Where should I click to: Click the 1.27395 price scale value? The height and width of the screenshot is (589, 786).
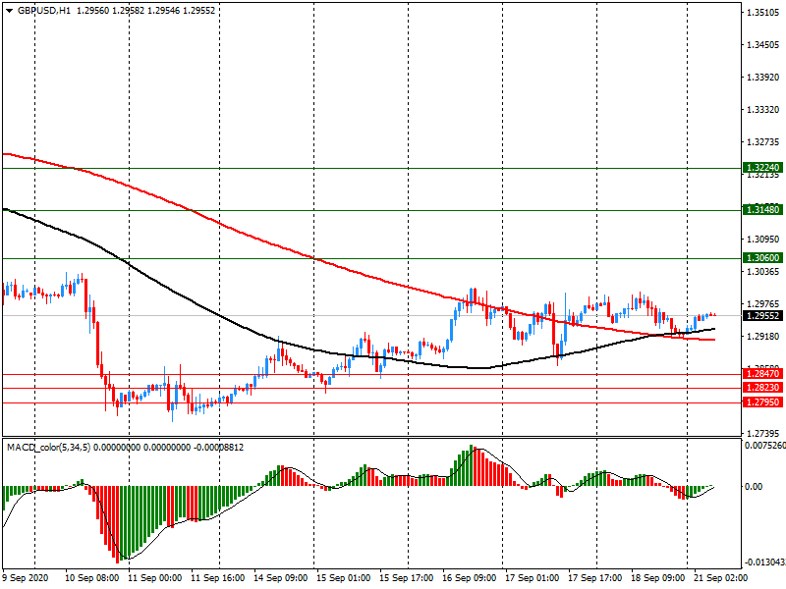click(763, 434)
